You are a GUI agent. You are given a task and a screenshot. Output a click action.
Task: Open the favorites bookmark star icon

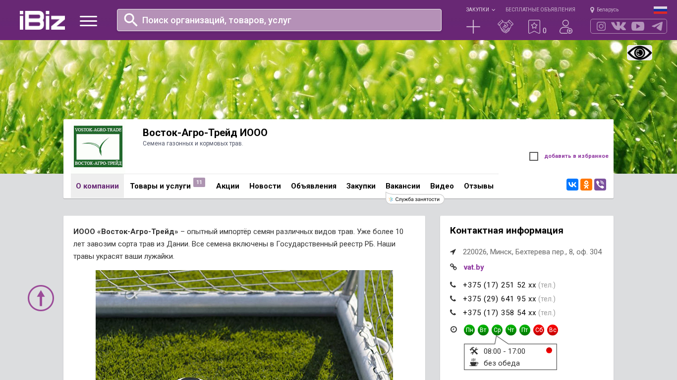534,27
